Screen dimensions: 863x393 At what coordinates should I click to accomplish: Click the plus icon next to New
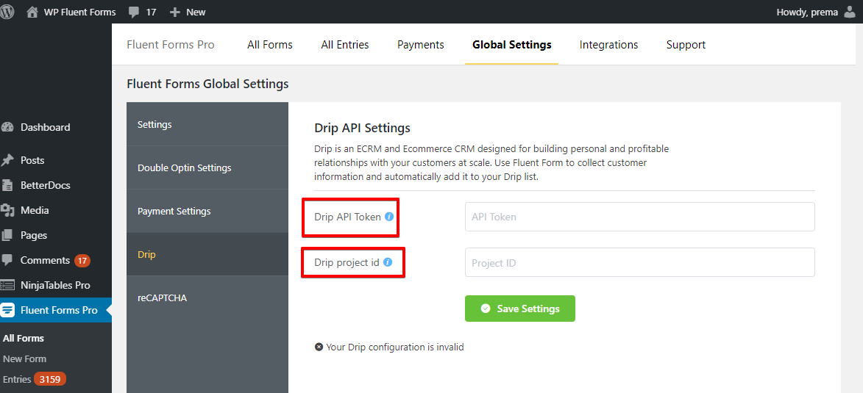tap(175, 12)
